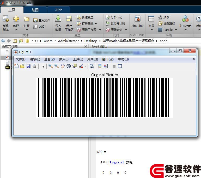
Task: Select the Zoom In magnifier tool
Action: [x=51, y=66]
